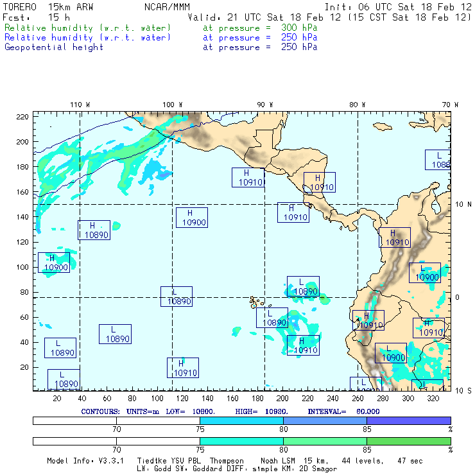Click the "Tiedtke" scheme name in the model info
475x475 pixels.
pos(151,461)
